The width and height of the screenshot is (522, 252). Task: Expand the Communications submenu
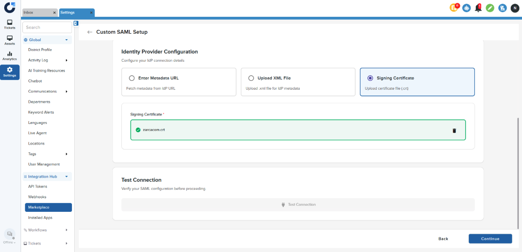click(66, 92)
